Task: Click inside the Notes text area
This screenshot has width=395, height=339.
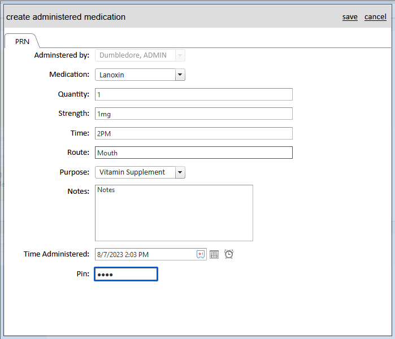Action: click(174, 213)
